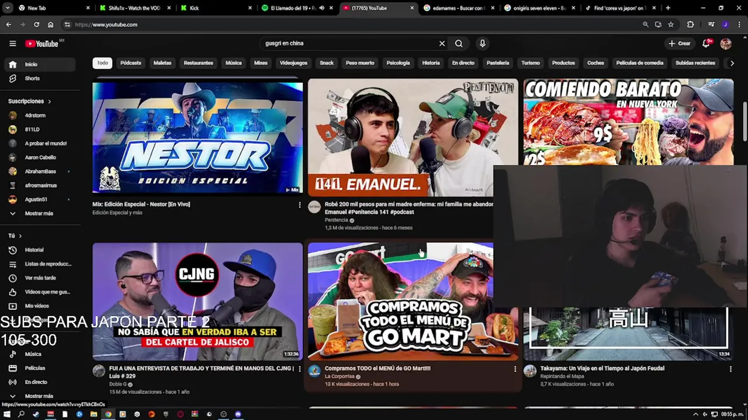
Task: Select the Videojuegos filter chip
Action: click(293, 63)
